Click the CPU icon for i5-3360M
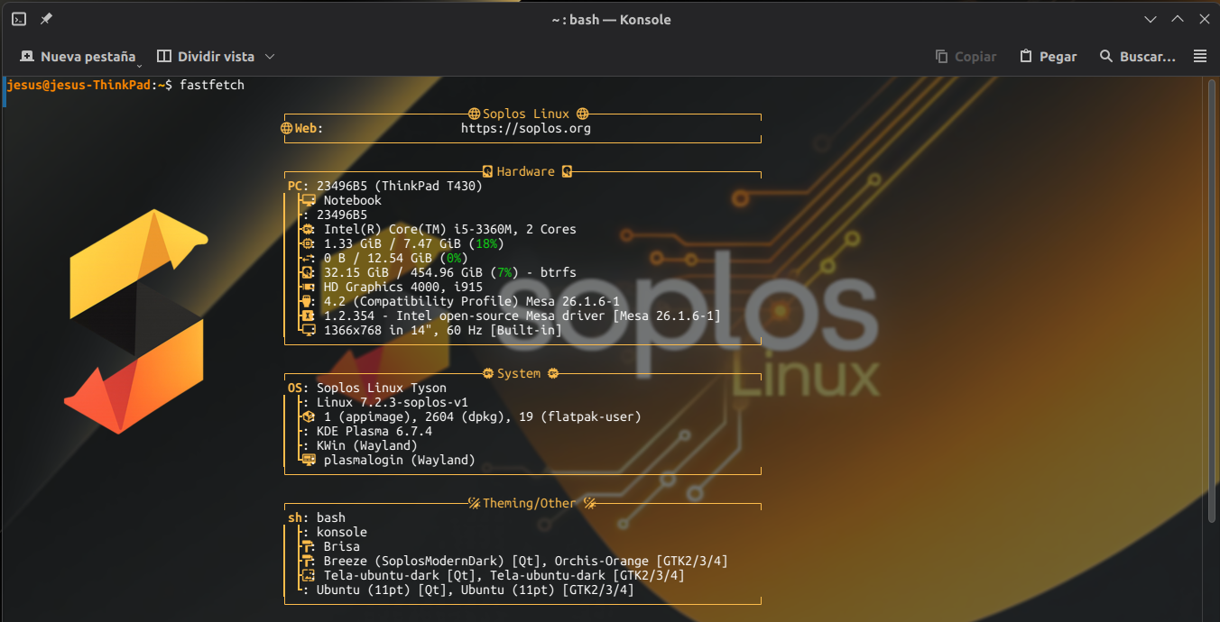Image resolution: width=1220 pixels, height=622 pixels. pos(308,229)
